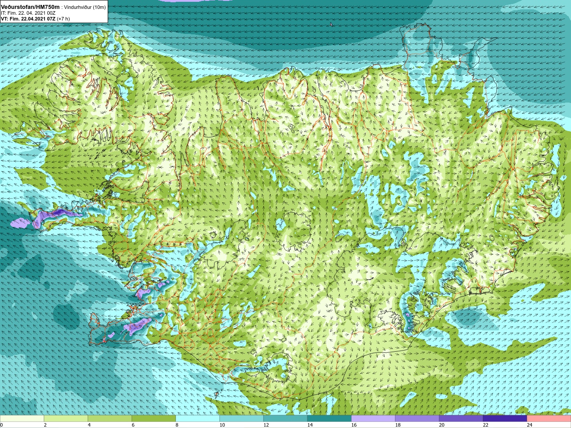Image resolution: width=571 pixels, height=428 pixels.
Task: Click the '(+7 h)' forecast offset text
Action: coord(63,19)
